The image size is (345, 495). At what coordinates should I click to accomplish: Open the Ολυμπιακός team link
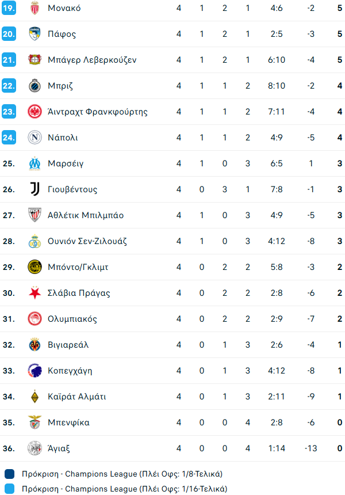click(72, 319)
